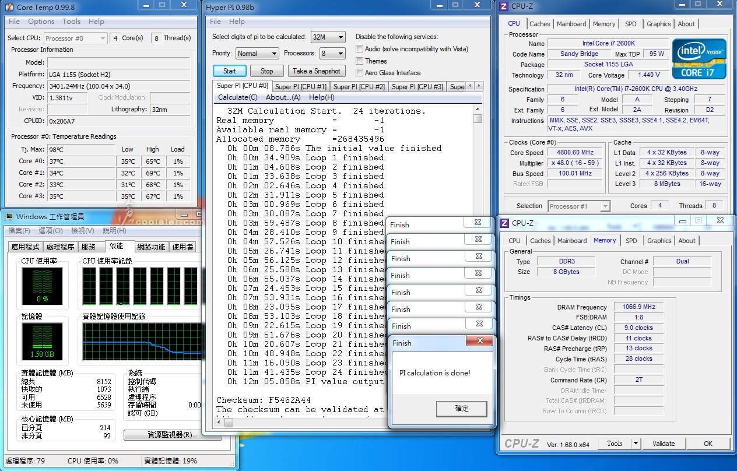Click Task Manager 檔案(F) menu
The image size is (737, 471).
(19, 231)
